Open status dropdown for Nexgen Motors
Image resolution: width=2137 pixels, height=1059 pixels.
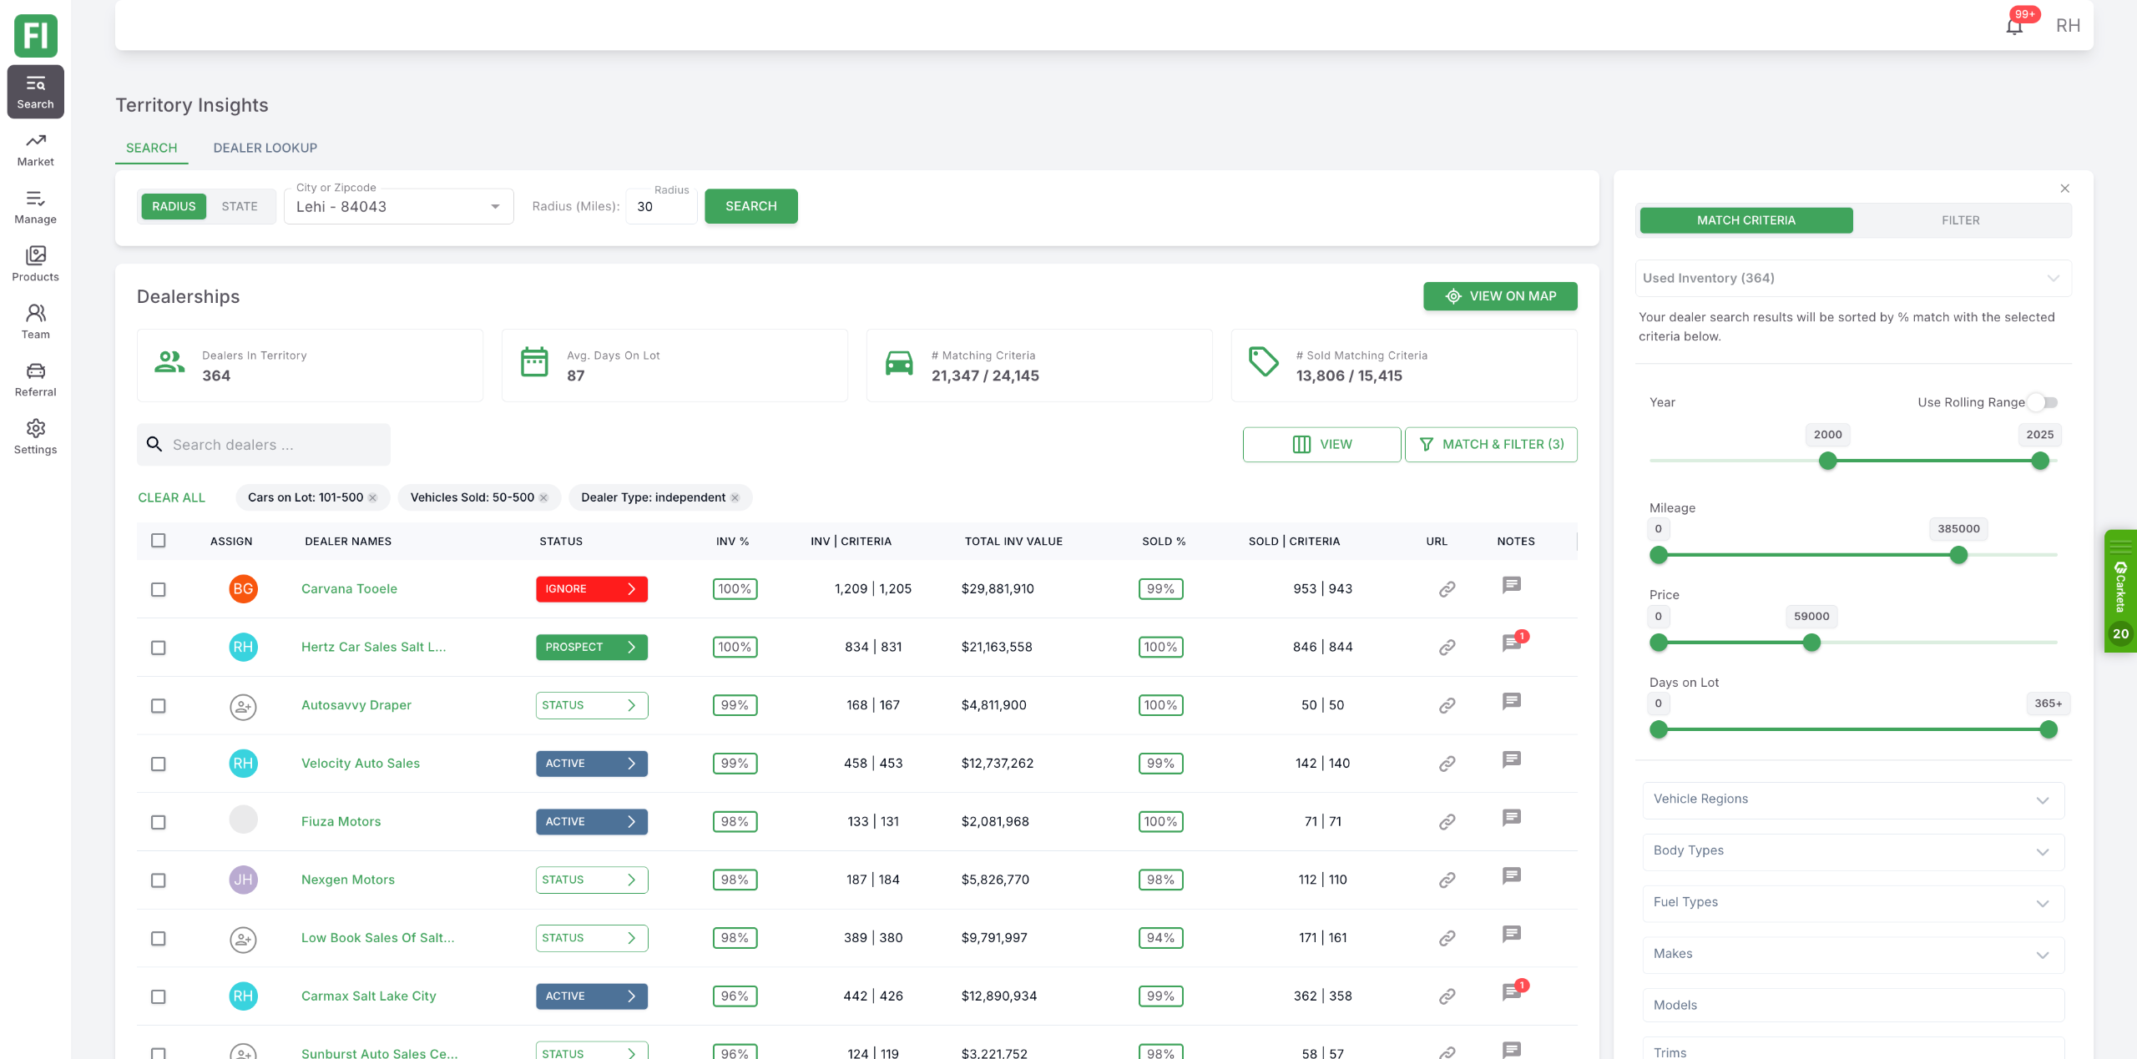coord(591,880)
